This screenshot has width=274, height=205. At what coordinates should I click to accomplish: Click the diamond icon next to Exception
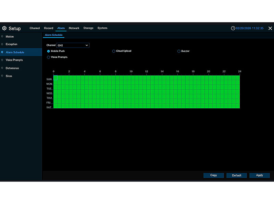pos(2,44)
